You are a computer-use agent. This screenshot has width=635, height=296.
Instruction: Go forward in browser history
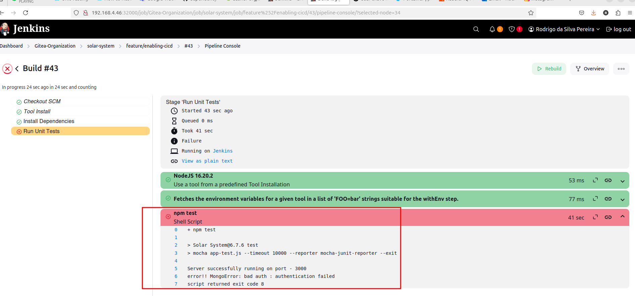(13, 13)
